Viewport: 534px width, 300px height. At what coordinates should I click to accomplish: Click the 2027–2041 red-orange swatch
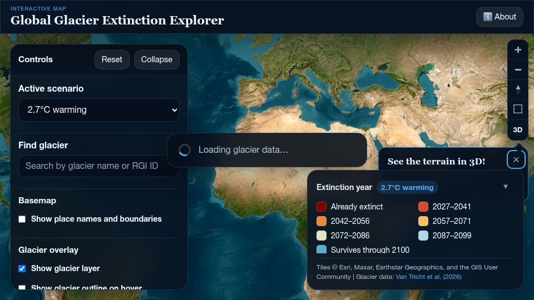click(423, 207)
